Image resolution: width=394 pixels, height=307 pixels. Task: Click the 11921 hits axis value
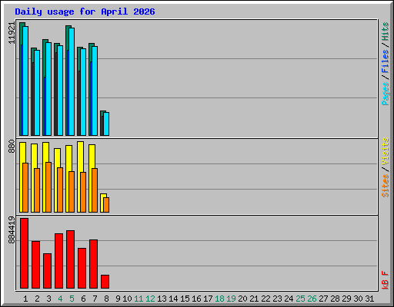tap(12, 33)
